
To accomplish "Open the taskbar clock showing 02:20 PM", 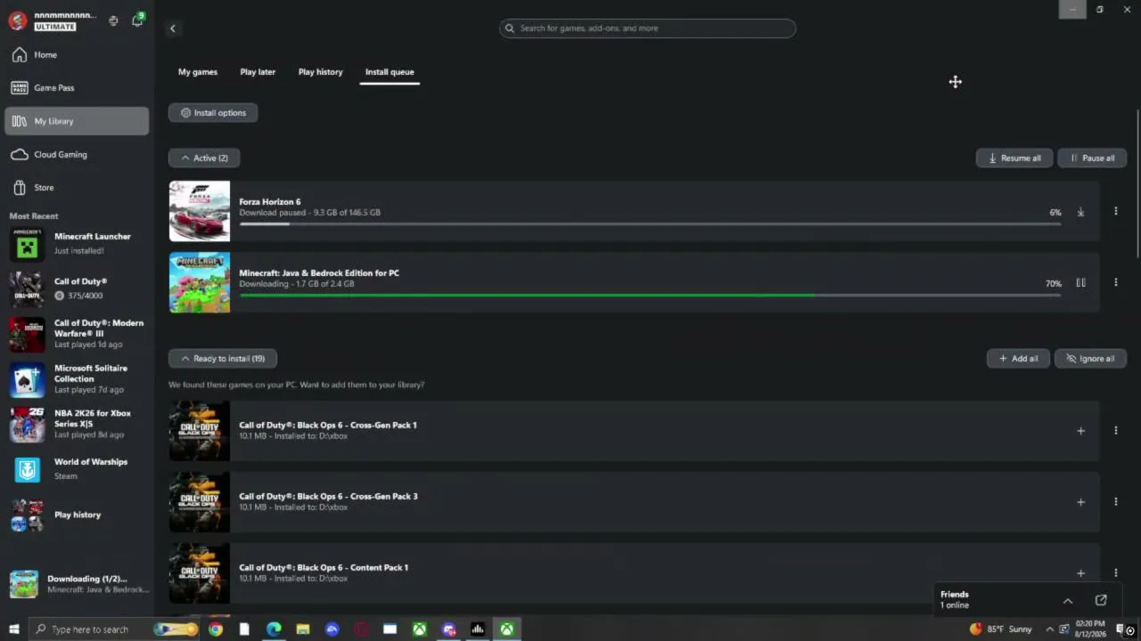I will click(1090, 629).
